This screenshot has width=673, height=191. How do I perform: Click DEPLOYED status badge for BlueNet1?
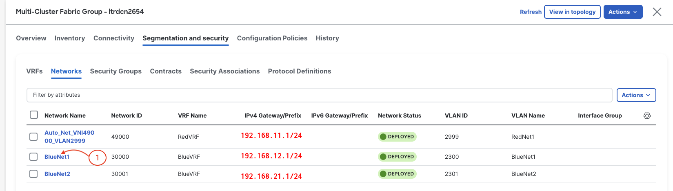tap(397, 157)
